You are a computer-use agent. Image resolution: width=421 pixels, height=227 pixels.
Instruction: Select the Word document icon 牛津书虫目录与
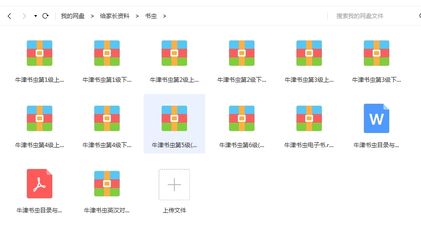(x=377, y=118)
